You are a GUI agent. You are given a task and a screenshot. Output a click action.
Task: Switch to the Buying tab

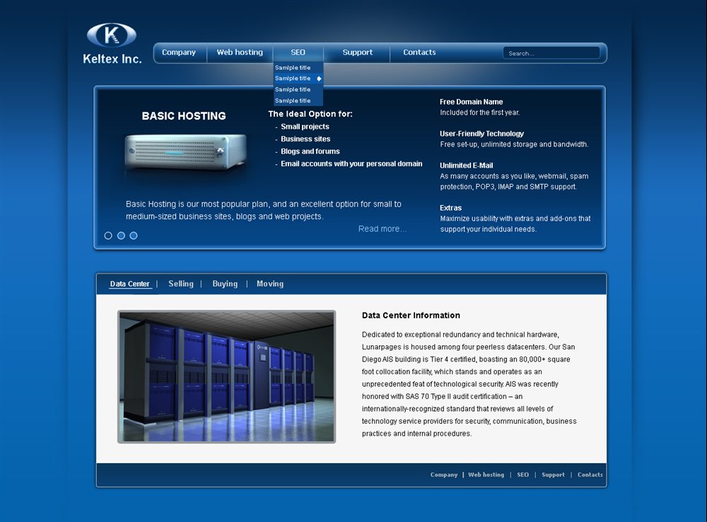[x=225, y=284]
